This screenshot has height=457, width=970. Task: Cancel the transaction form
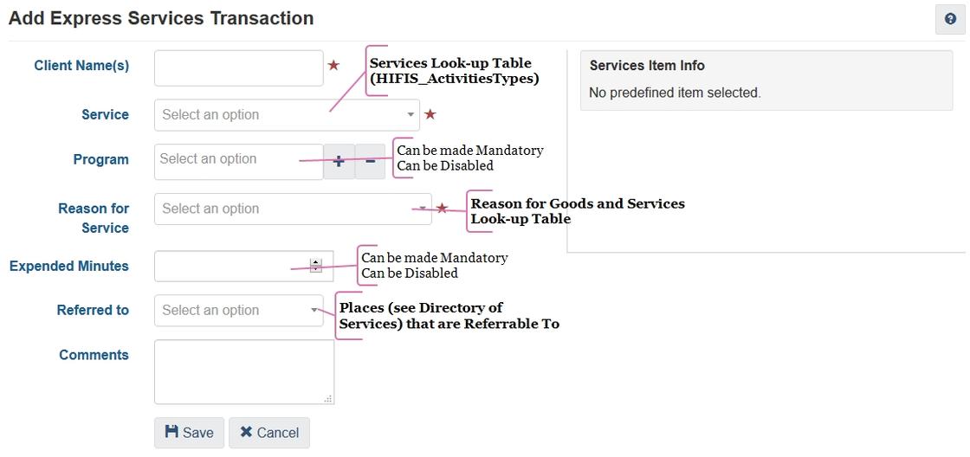[x=268, y=433]
